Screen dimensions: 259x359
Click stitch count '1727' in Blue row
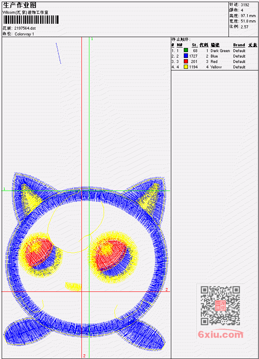(x=193, y=56)
